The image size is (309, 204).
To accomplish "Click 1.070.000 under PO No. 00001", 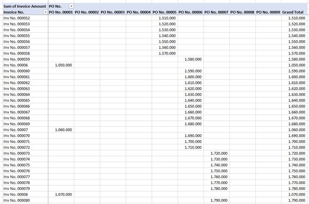I will coord(64,194).
